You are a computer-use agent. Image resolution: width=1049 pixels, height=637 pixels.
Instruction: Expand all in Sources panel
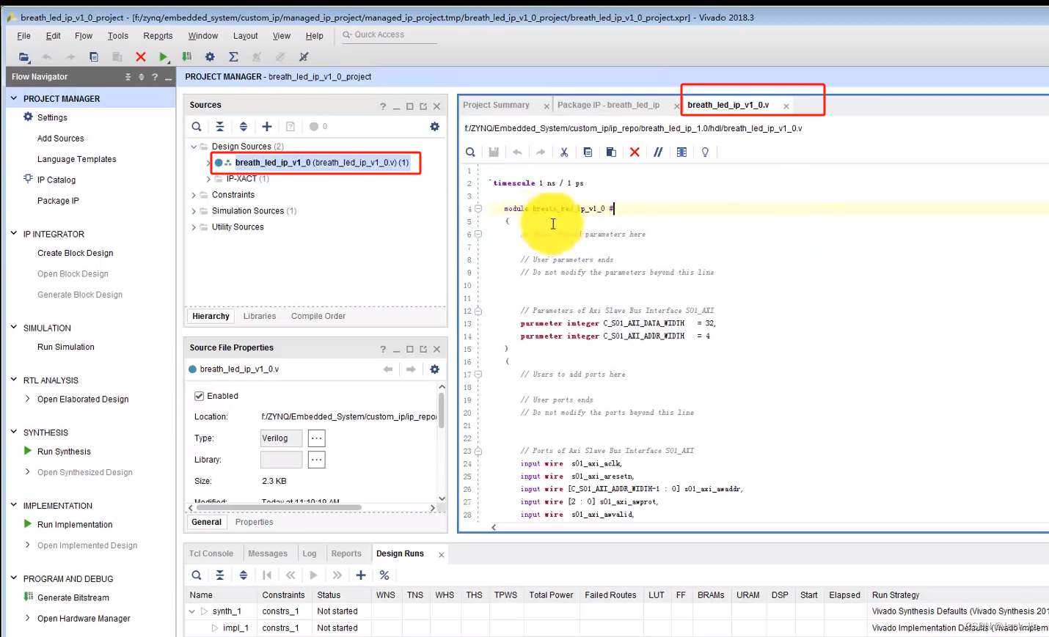tap(244, 127)
